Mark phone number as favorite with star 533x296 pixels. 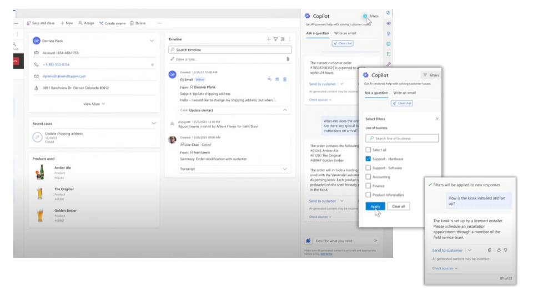point(152,65)
